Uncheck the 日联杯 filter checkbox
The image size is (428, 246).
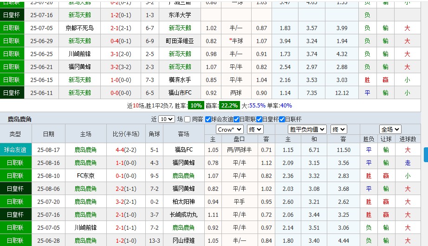pos(281,119)
